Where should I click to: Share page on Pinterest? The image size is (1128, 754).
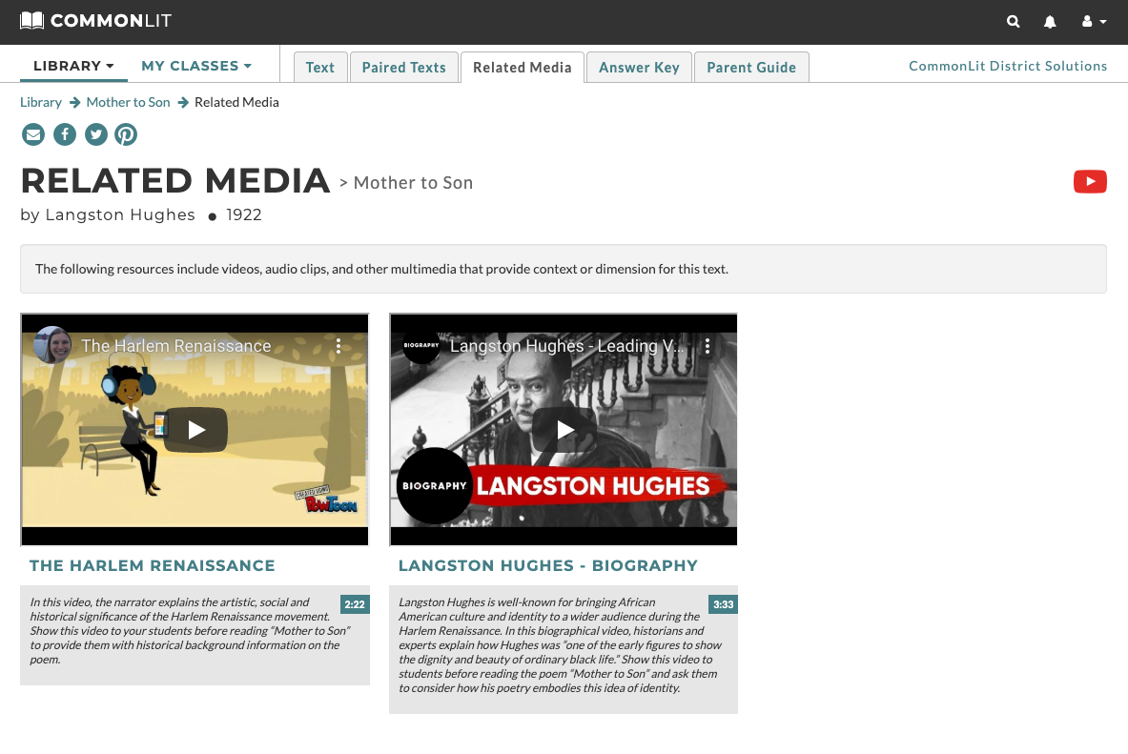[126, 134]
